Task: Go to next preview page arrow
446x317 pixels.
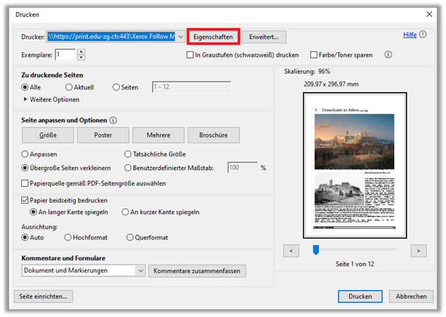Action: [418, 250]
